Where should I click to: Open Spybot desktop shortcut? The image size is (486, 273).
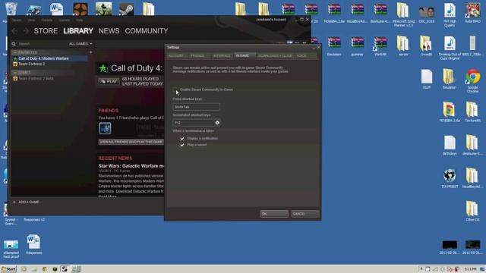pyautogui.click(x=11, y=214)
